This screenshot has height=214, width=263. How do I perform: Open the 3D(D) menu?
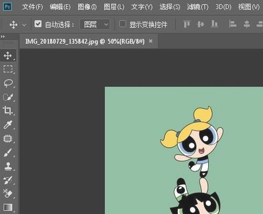pos(223,7)
